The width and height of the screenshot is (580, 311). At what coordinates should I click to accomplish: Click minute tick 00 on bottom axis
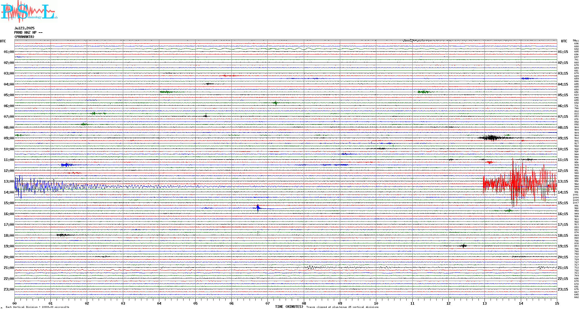point(14,303)
